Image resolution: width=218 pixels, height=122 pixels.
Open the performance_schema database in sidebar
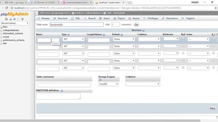click(x=14, y=40)
